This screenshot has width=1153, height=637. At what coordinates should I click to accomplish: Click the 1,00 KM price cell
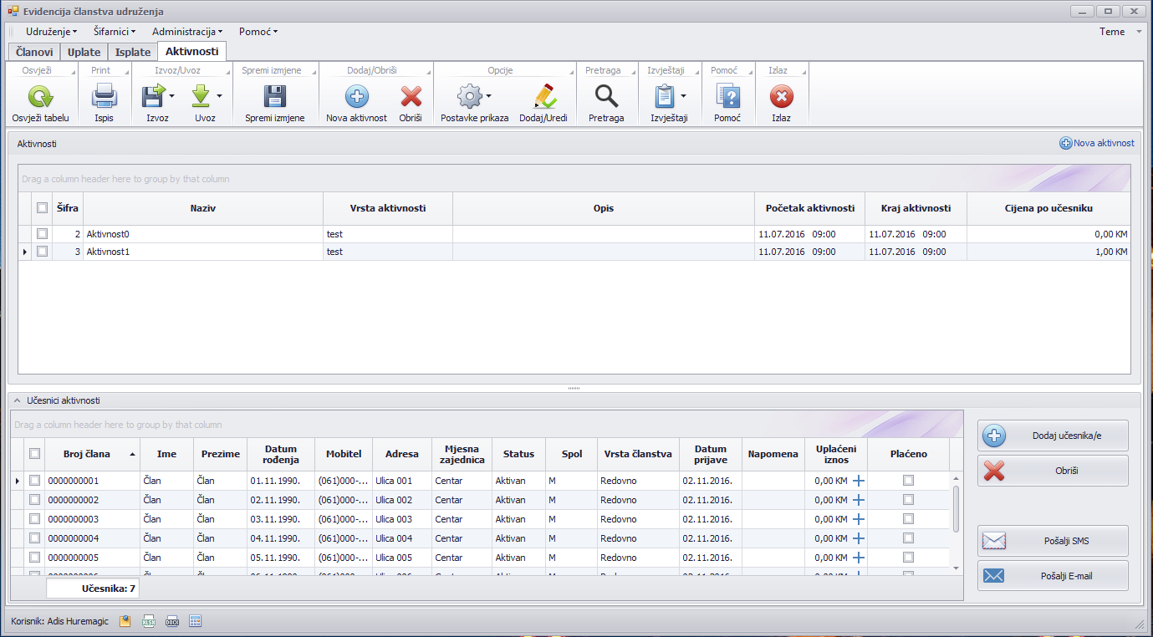pos(1048,252)
